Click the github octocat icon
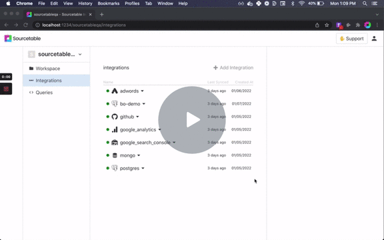The image size is (384, 240). pyautogui.click(x=115, y=117)
